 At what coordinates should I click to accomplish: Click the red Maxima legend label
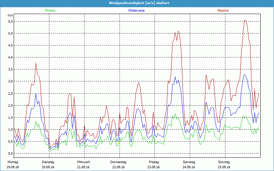[223, 11]
